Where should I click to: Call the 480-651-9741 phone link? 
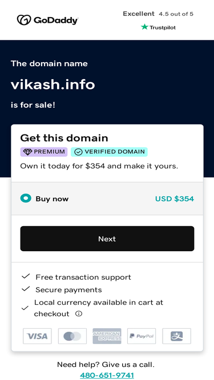coord(107,375)
